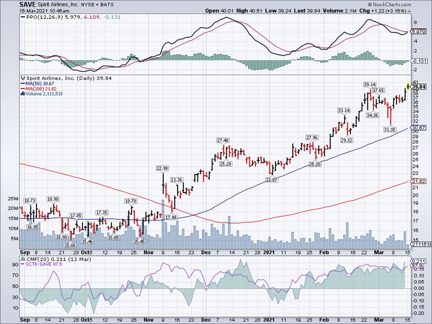Click the PPO(12,26,9) indicator label
432x324 pixels.
click(x=45, y=17)
